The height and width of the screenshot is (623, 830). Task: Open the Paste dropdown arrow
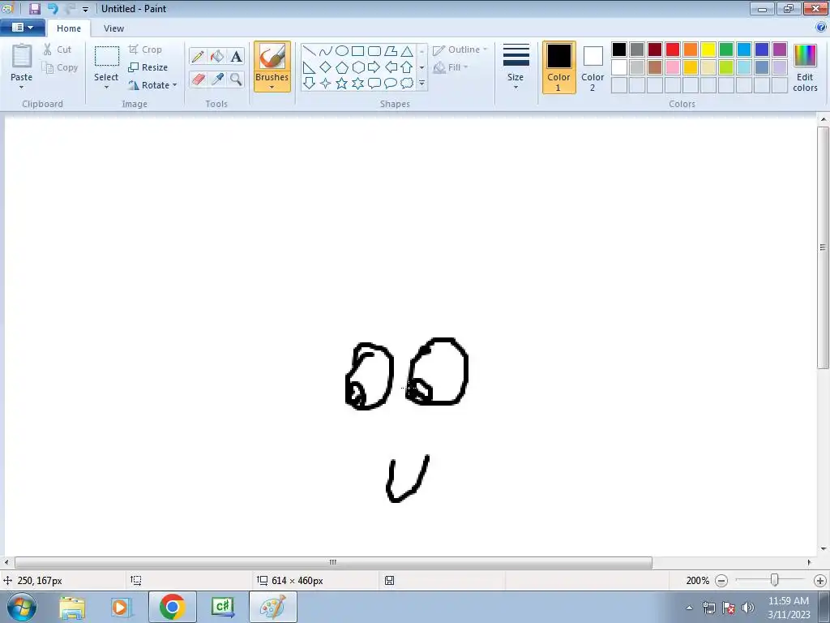(22, 82)
